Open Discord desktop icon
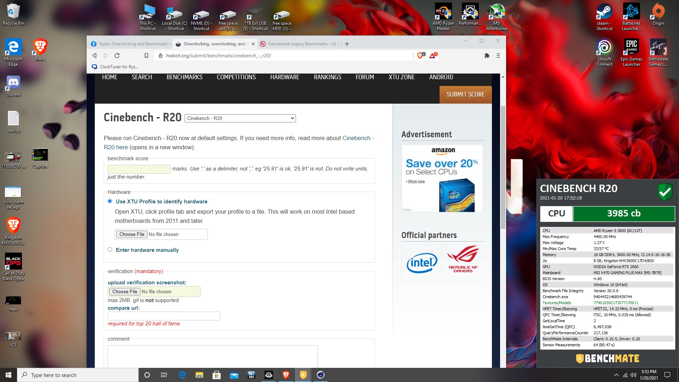The height and width of the screenshot is (382, 679). [13, 86]
